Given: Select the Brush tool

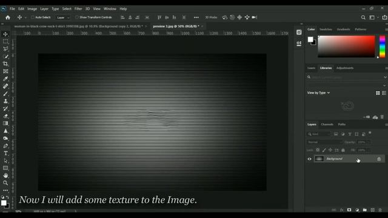Looking at the screenshot, I should [x=5, y=94].
